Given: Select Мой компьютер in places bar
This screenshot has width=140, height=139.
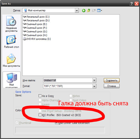Looking at the screenshot, I should [12, 80].
